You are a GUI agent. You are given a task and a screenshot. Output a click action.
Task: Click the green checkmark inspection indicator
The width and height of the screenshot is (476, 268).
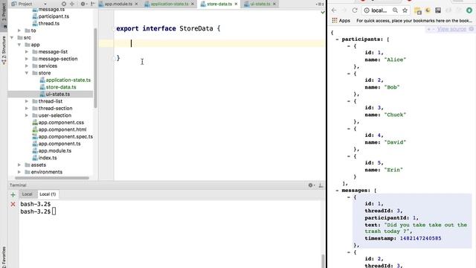(x=323, y=13)
